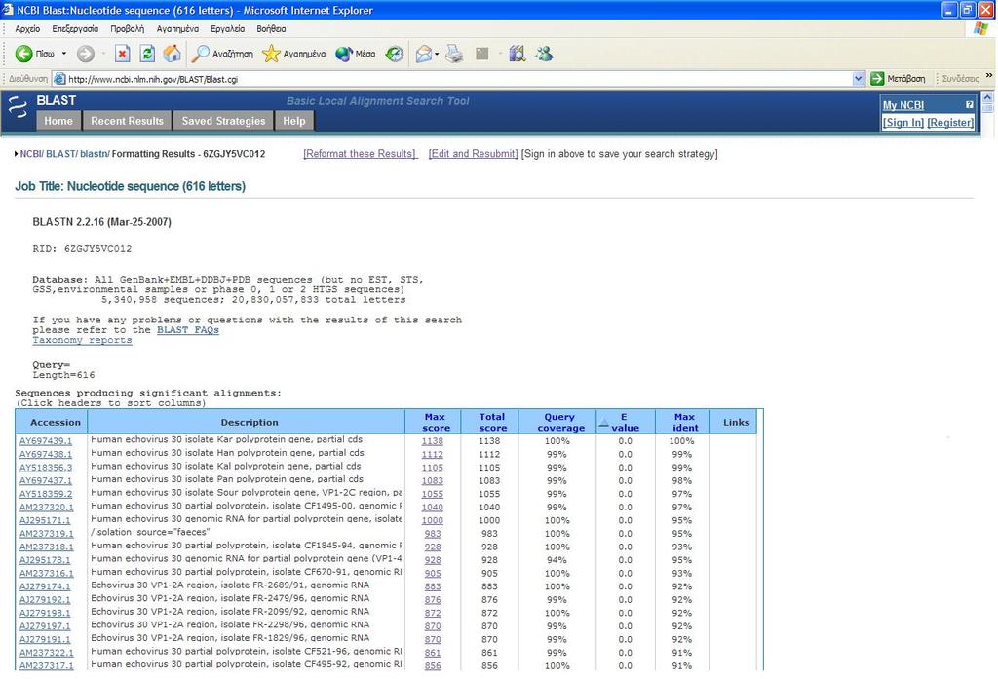
Task: Click the Forward arrow icon
Action: [86, 55]
